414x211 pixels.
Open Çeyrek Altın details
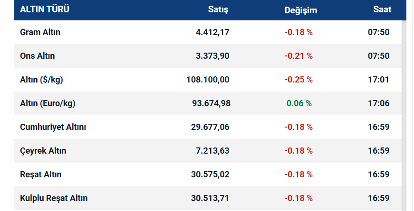(x=43, y=151)
